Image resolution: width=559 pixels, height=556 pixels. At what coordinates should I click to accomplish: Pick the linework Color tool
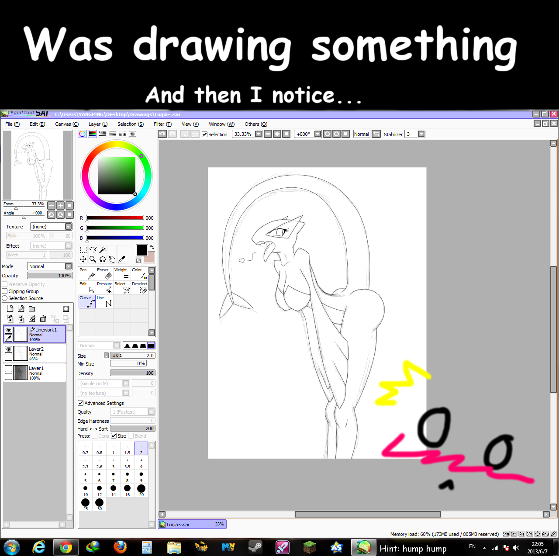[139, 273]
